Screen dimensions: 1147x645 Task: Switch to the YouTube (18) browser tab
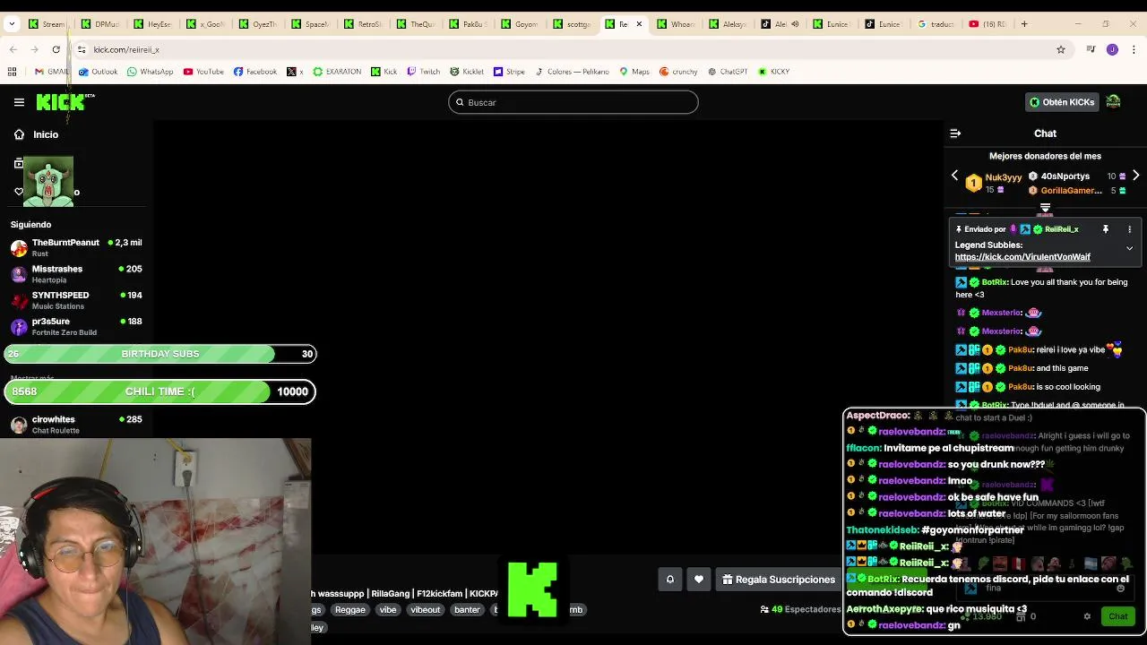[x=987, y=24]
